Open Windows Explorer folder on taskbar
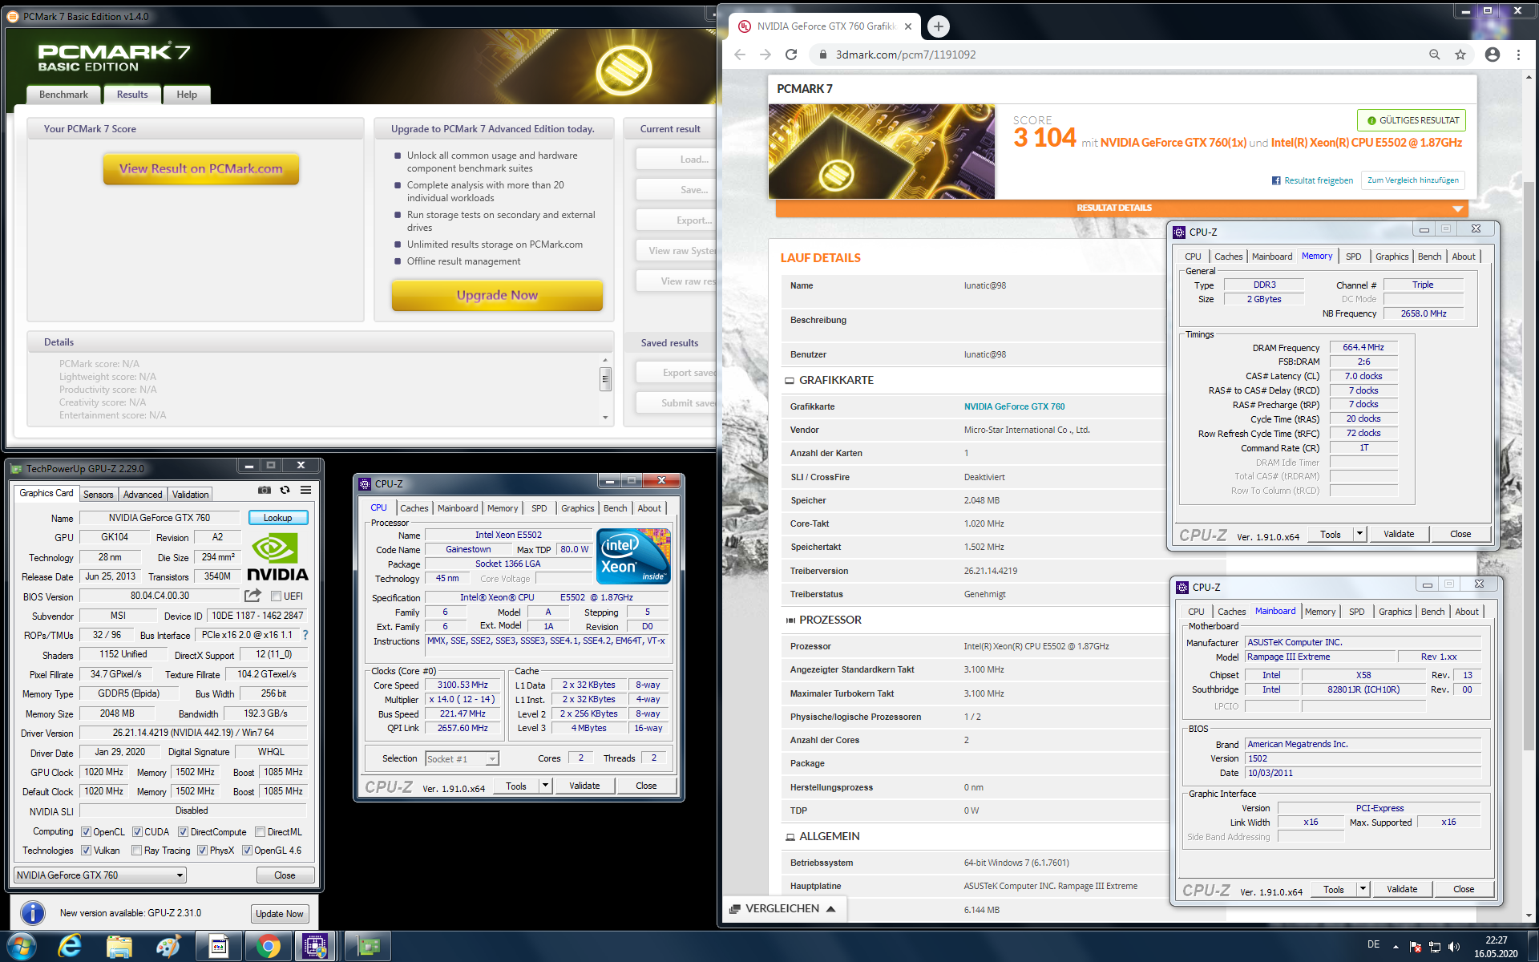The height and width of the screenshot is (962, 1539). (x=119, y=947)
